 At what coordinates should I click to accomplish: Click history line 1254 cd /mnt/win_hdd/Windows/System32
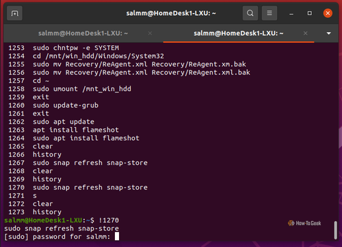point(86,56)
